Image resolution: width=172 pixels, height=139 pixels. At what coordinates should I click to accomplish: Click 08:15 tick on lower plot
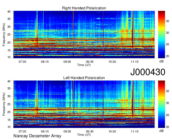[45, 131]
